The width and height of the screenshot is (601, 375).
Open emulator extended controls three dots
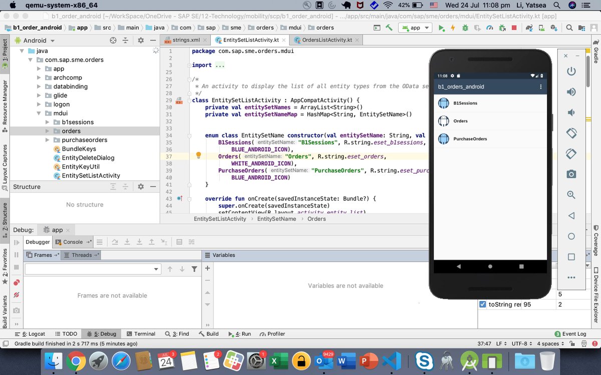click(x=571, y=277)
